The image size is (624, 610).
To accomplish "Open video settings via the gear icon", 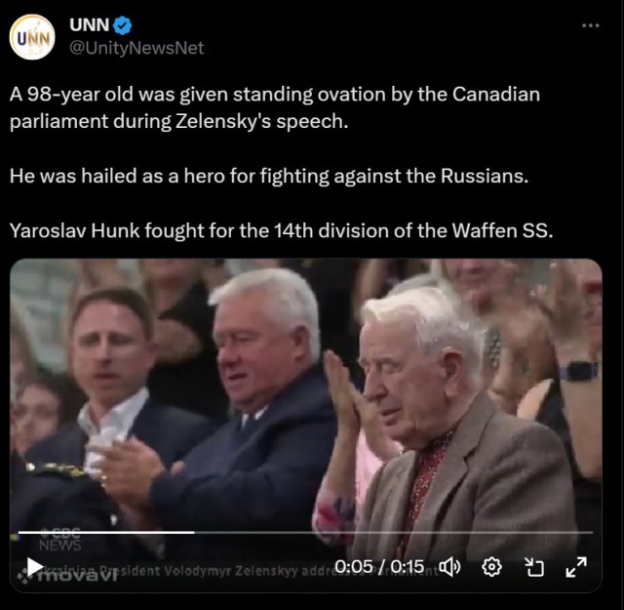I will pos(491,567).
